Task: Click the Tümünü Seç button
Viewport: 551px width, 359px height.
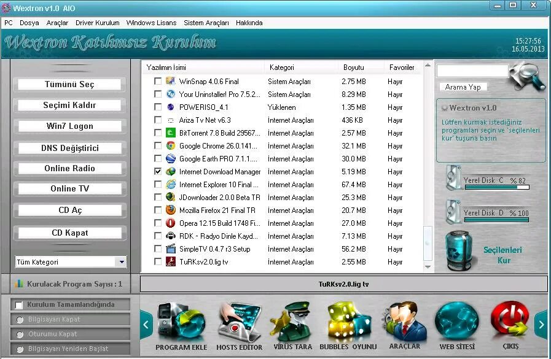Action: click(x=69, y=84)
